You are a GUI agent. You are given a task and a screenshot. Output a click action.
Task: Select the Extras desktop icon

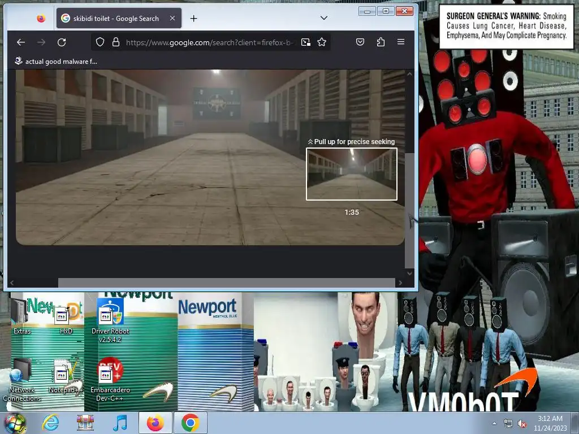[x=21, y=316]
